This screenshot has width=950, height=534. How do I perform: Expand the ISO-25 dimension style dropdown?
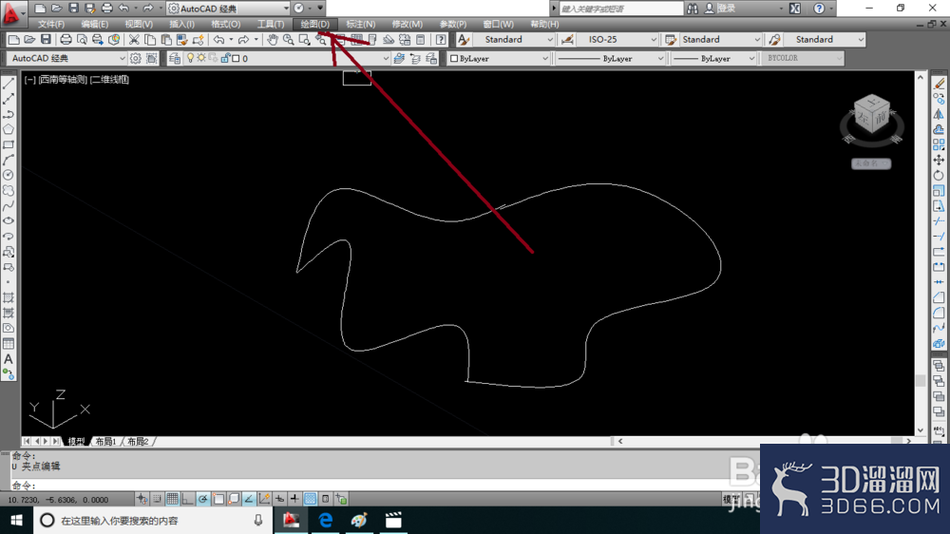[617, 39]
